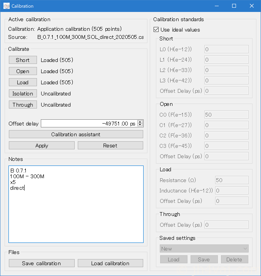Save calibration to a file

tap(42, 263)
